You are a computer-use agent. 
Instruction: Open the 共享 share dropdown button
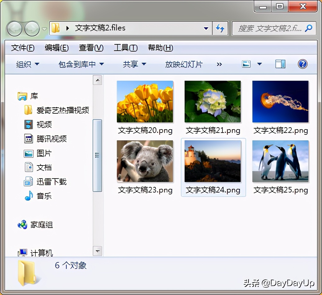(135, 64)
